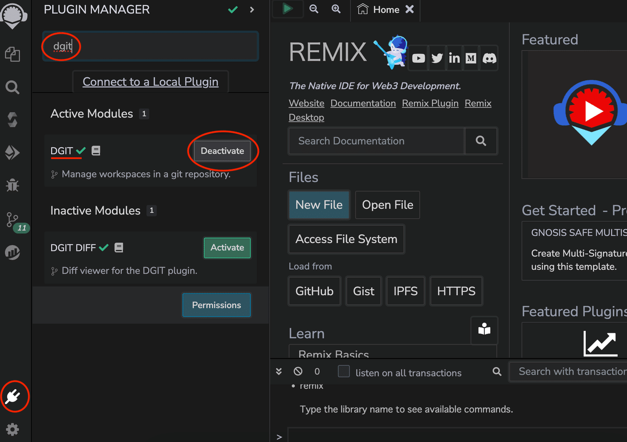Open Remix YouTube channel icon
This screenshot has height=442, width=627.
419,58
